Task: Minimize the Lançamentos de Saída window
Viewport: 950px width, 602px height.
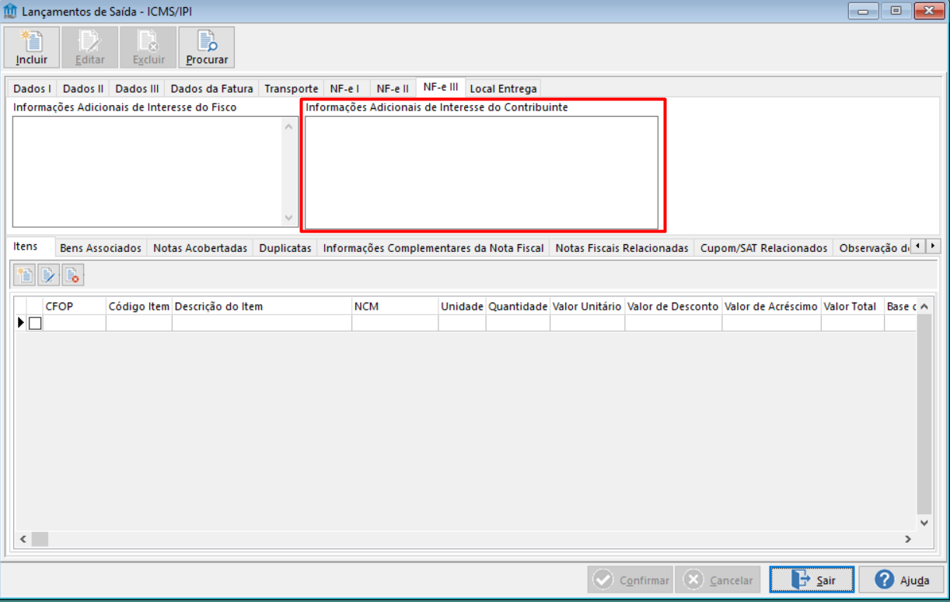Action: [863, 11]
